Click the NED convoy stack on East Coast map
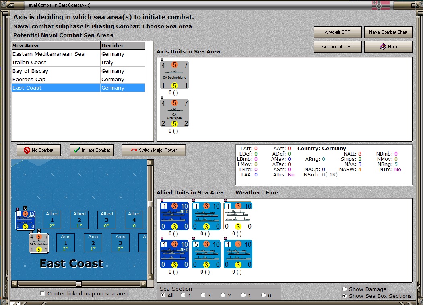423x305 pixels. [x=25, y=220]
